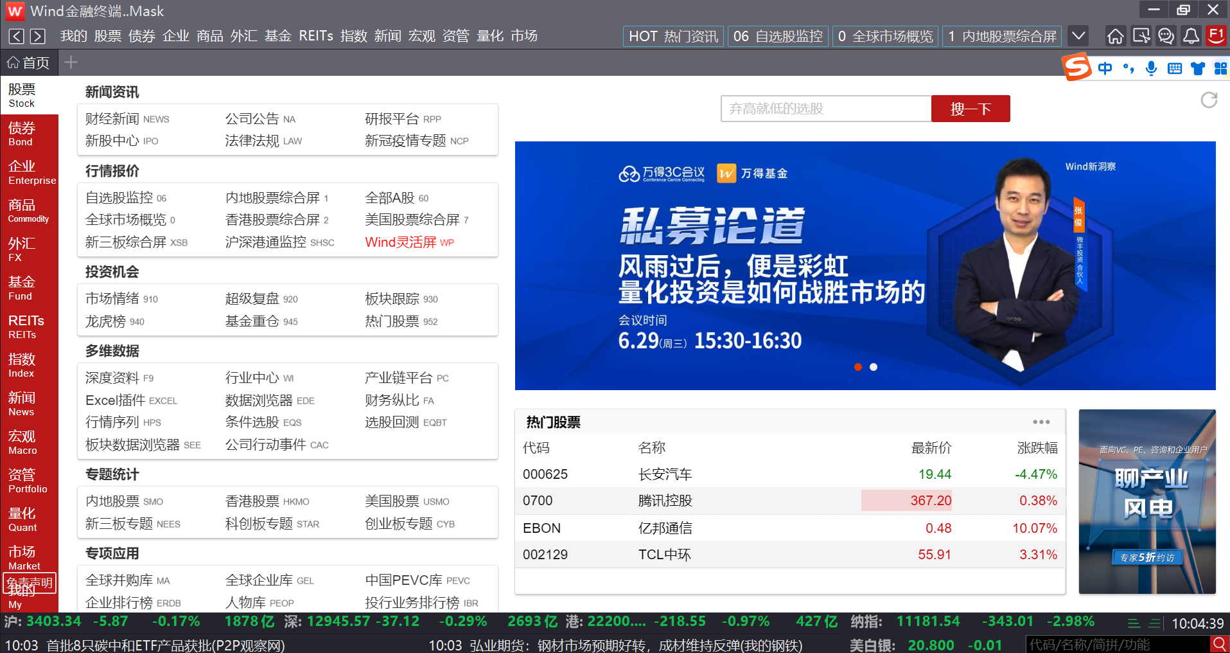Screen dimensions: 1230x653
Task: Select the second banner carousel dot
Action: (x=874, y=367)
